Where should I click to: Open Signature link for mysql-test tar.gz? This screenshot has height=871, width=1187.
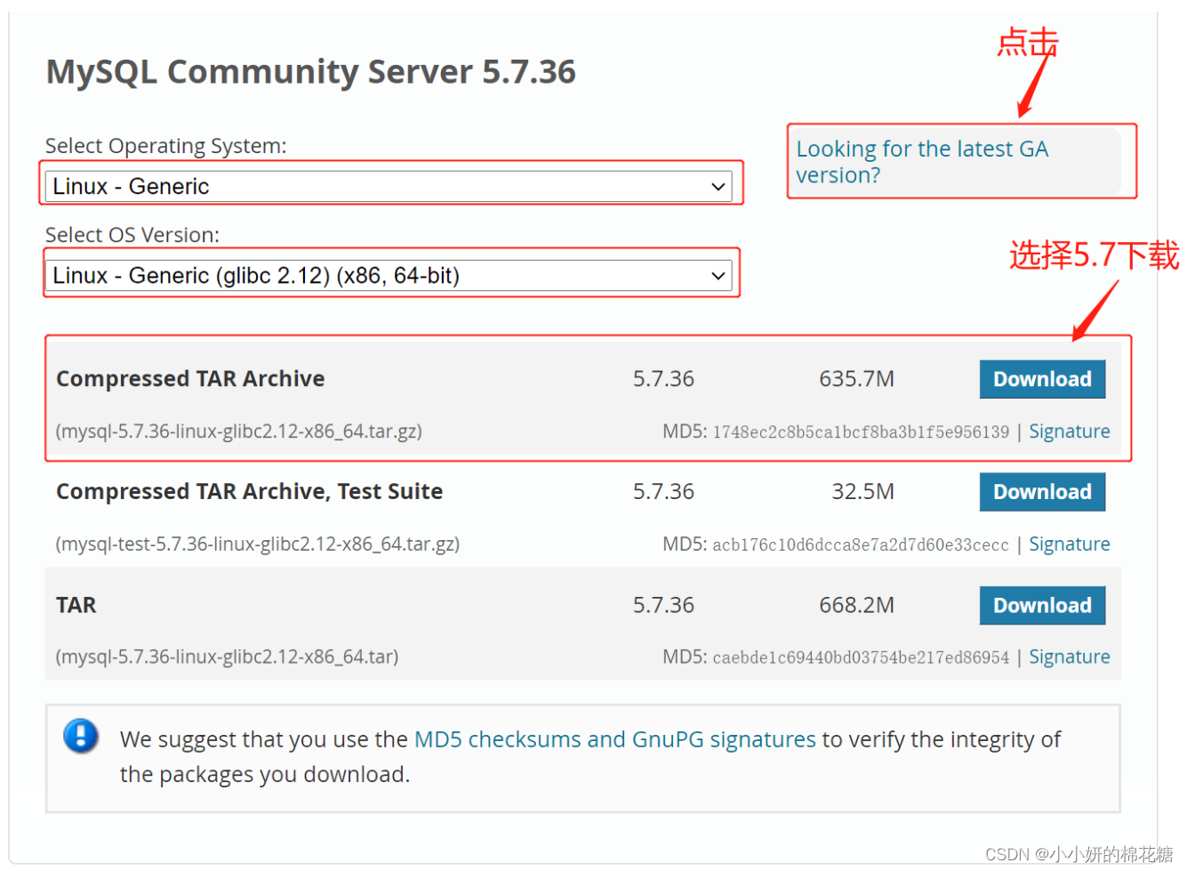[x=1070, y=544]
